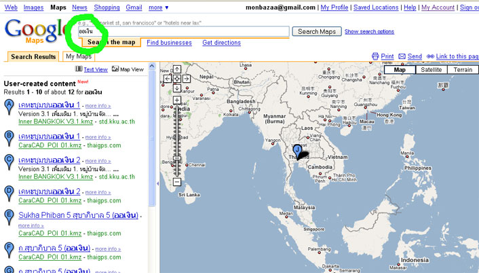The image size is (479, 273).
Task: Pan the map left with arrow
Action: click(x=167, y=79)
